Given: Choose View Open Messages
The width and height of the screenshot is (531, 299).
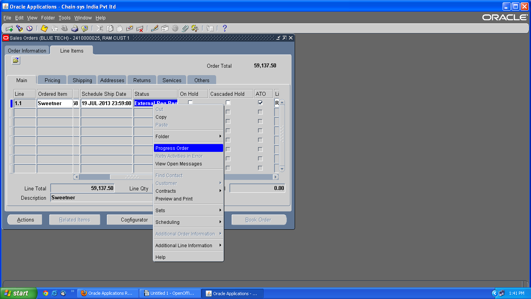Looking at the screenshot, I should click(189, 164).
